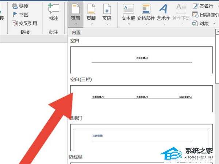Image resolution: width=219 pixels, height=164 pixels.
Task: Click the 空白(三栏) label text
Action: [x=81, y=79]
